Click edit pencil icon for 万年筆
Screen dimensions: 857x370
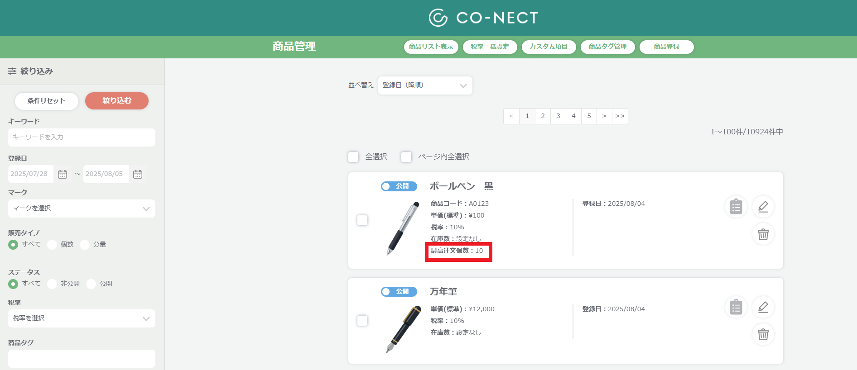pyautogui.click(x=763, y=307)
